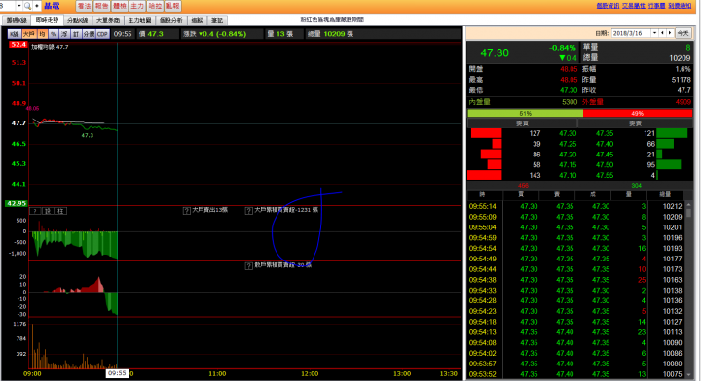Toggle the K線 chart mode button

(15, 34)
